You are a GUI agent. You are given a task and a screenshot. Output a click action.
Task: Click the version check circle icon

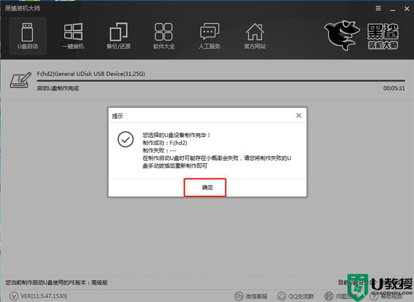click(14, 296)
